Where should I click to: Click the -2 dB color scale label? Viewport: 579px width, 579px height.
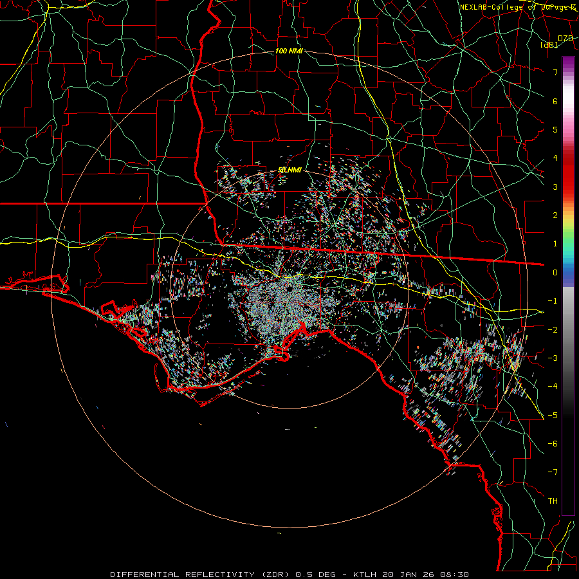point(553,330)
